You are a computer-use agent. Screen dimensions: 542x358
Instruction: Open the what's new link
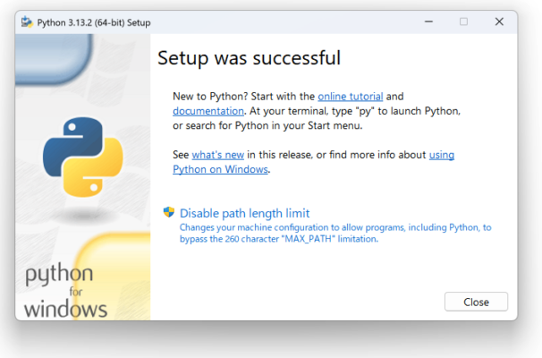pyautogui.click(x=217, y=155)
